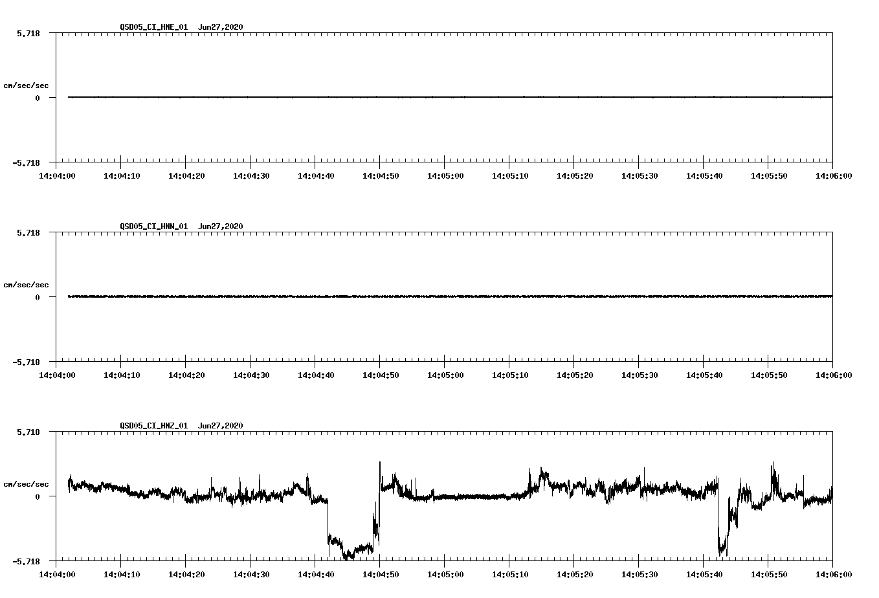This screenshot has height=598, width=879.
Task: Click the 5.718 upper limit on HNN chart
Action: (x=28, y=232)
